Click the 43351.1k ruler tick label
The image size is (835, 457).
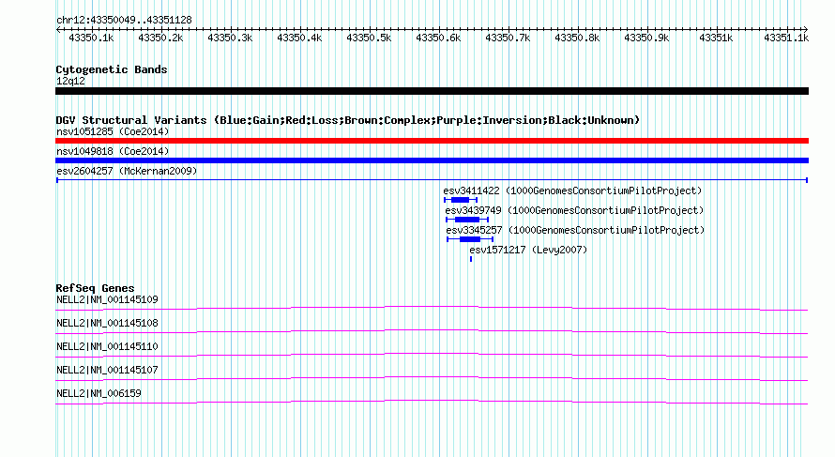tap(786, 38)
